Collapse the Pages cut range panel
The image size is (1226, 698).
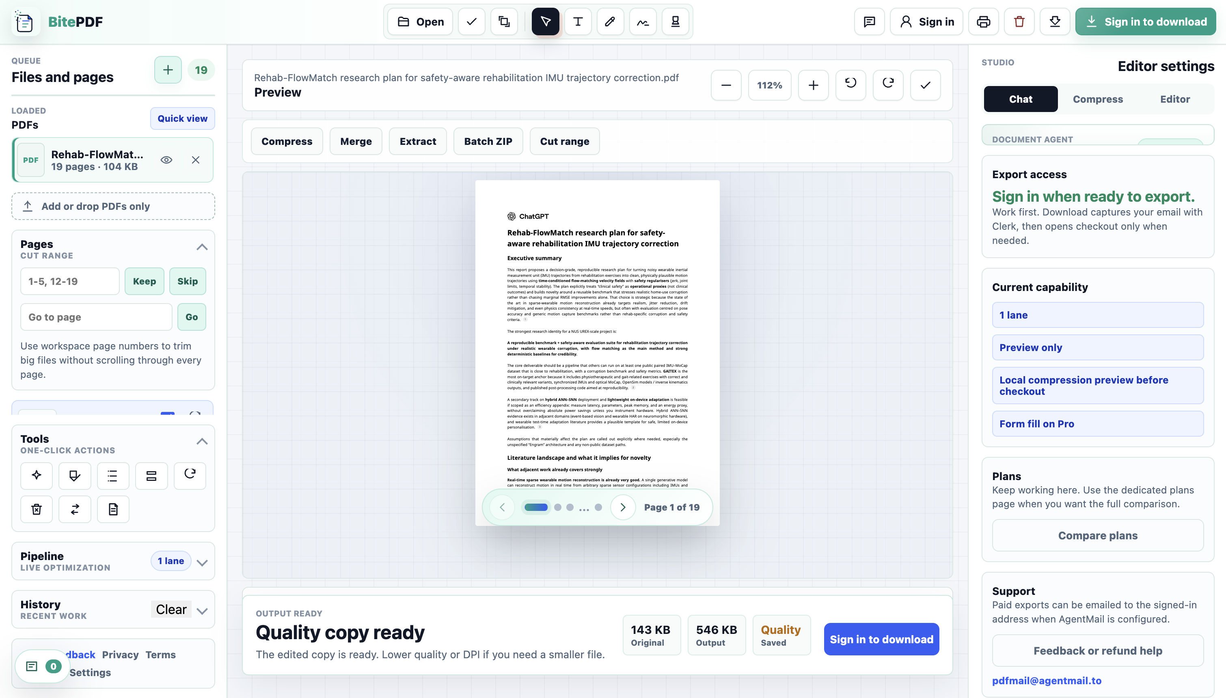pos(202,248)
